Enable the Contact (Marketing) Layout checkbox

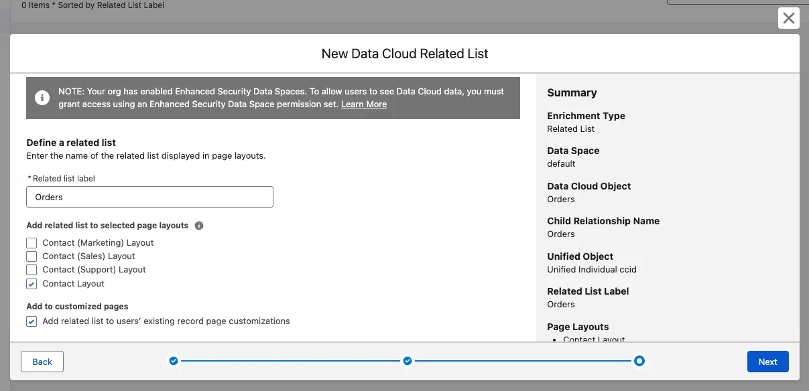(x=32, y=243)
